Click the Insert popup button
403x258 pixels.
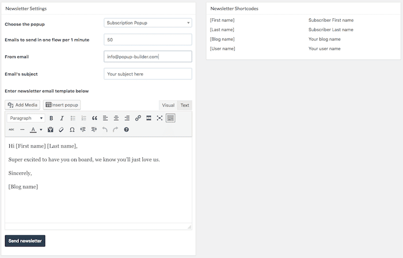pyautogui.click(x=62, y=105)
